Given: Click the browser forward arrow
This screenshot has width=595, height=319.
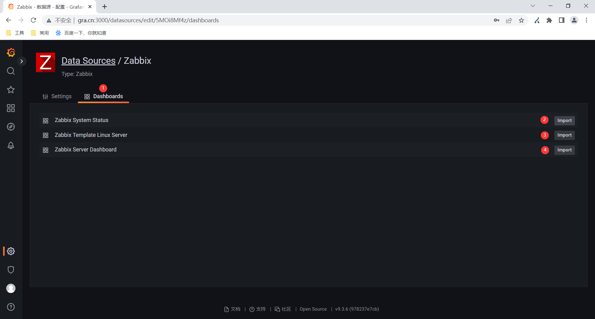Looking at the screenshot, I should [21, 20].
